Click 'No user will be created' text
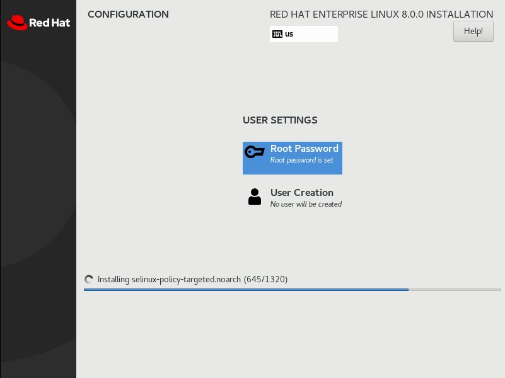The width and height of the screenshot is (505, 378). tap(306, 204)
